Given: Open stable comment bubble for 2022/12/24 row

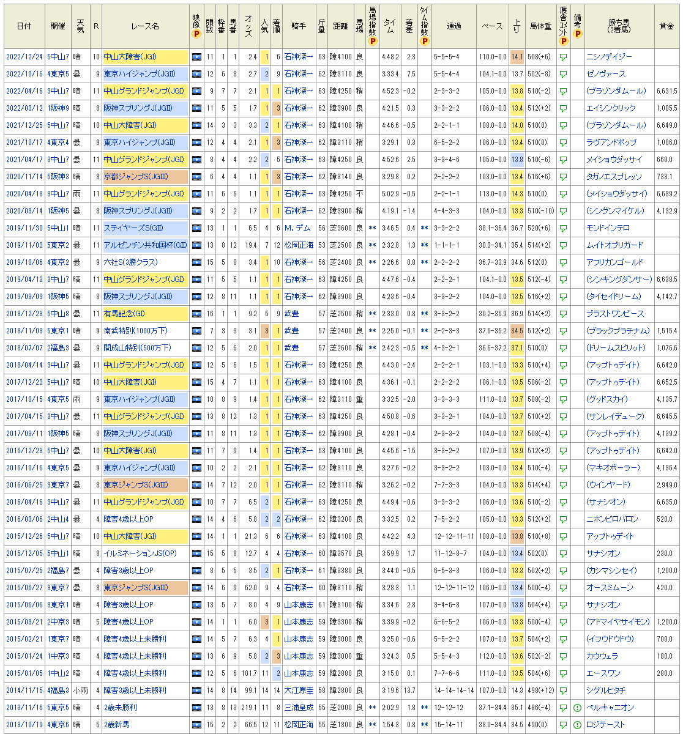Looking at the screenshot, I should tap(563, 57).
